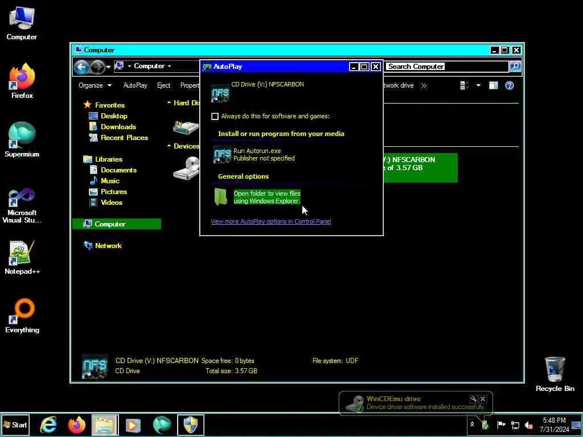Click the muted volume tray icon
The height and width of the screenshot is (437, 583).
(x=529, y=424)
